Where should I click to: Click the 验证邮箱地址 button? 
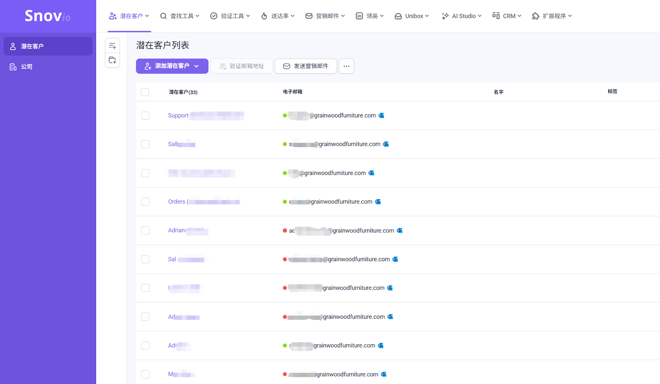(241, 66)
